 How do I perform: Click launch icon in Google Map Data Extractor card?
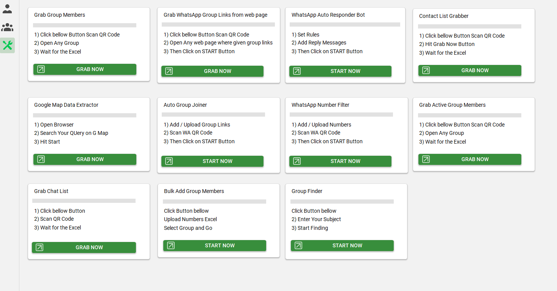coord(41,159)
